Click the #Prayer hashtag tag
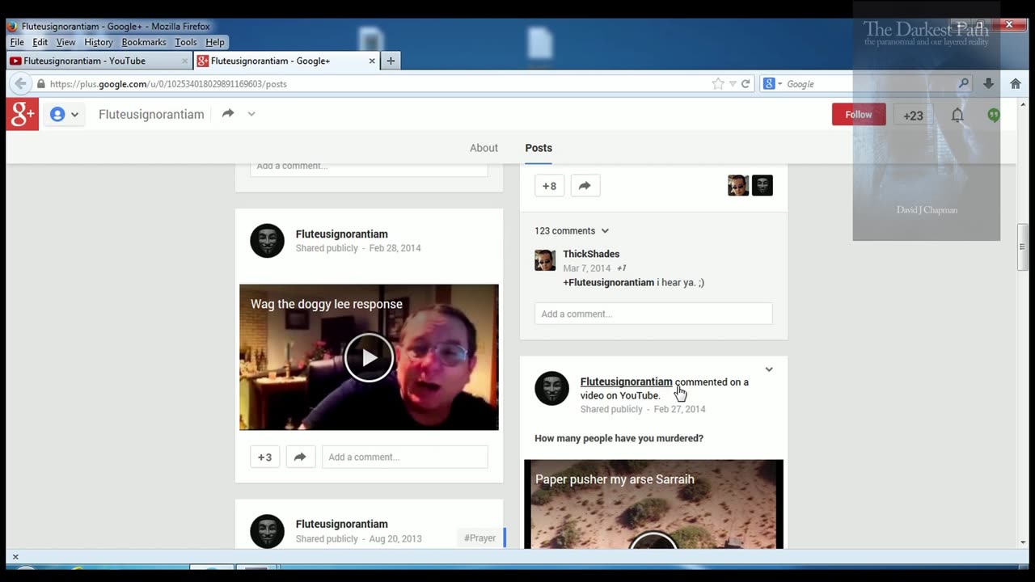The width and height of the screenshot is (1035, 582). pyautogui.click(x=479, y=538)
